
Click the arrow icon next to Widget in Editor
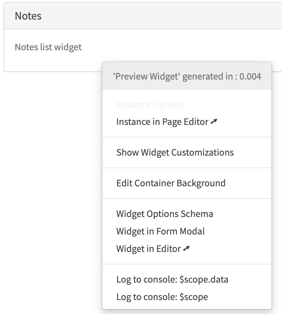click(187, 249)
